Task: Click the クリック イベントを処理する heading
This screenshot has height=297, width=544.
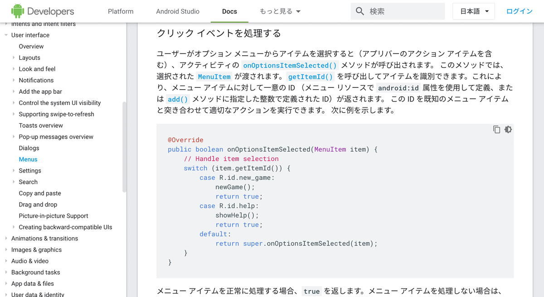Action: [x=219, y=33]
